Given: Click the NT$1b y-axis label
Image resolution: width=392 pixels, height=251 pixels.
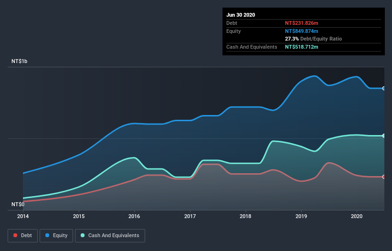Looking at the screenshot, I should [19, 61].
